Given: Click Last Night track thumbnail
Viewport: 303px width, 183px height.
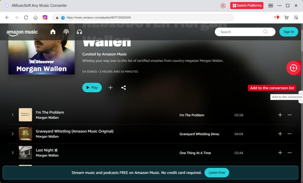Looking at the screenshot, I should 25,152.
